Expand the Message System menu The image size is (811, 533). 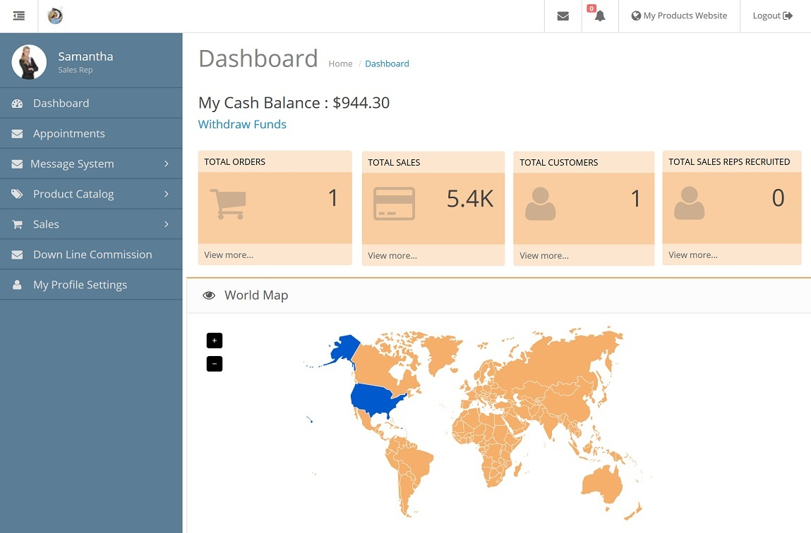point(167,163)
